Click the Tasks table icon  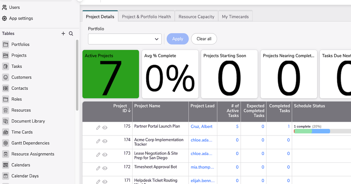(6, 66)
